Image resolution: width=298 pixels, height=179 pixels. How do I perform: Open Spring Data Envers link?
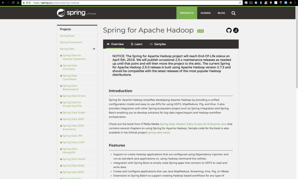[74, 96]
